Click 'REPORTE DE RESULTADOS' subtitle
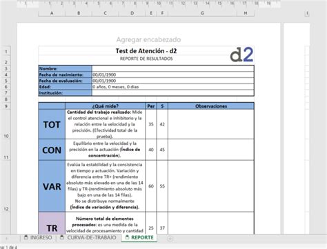The height and width of the screenshot is (249, 327). click(x=146, y=59)
